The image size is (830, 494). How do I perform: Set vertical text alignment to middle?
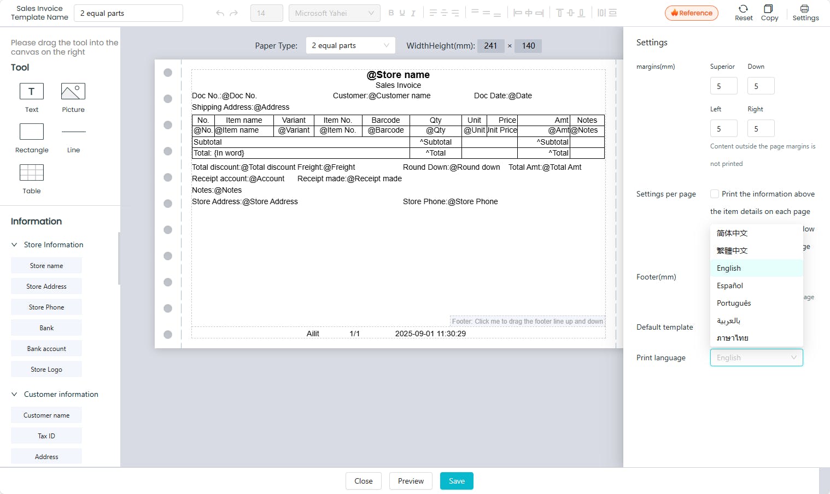tap(486, 13)
